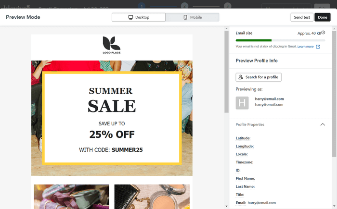Click the desktop monitor icon
The image size is (337, 209).
[130, 17]
